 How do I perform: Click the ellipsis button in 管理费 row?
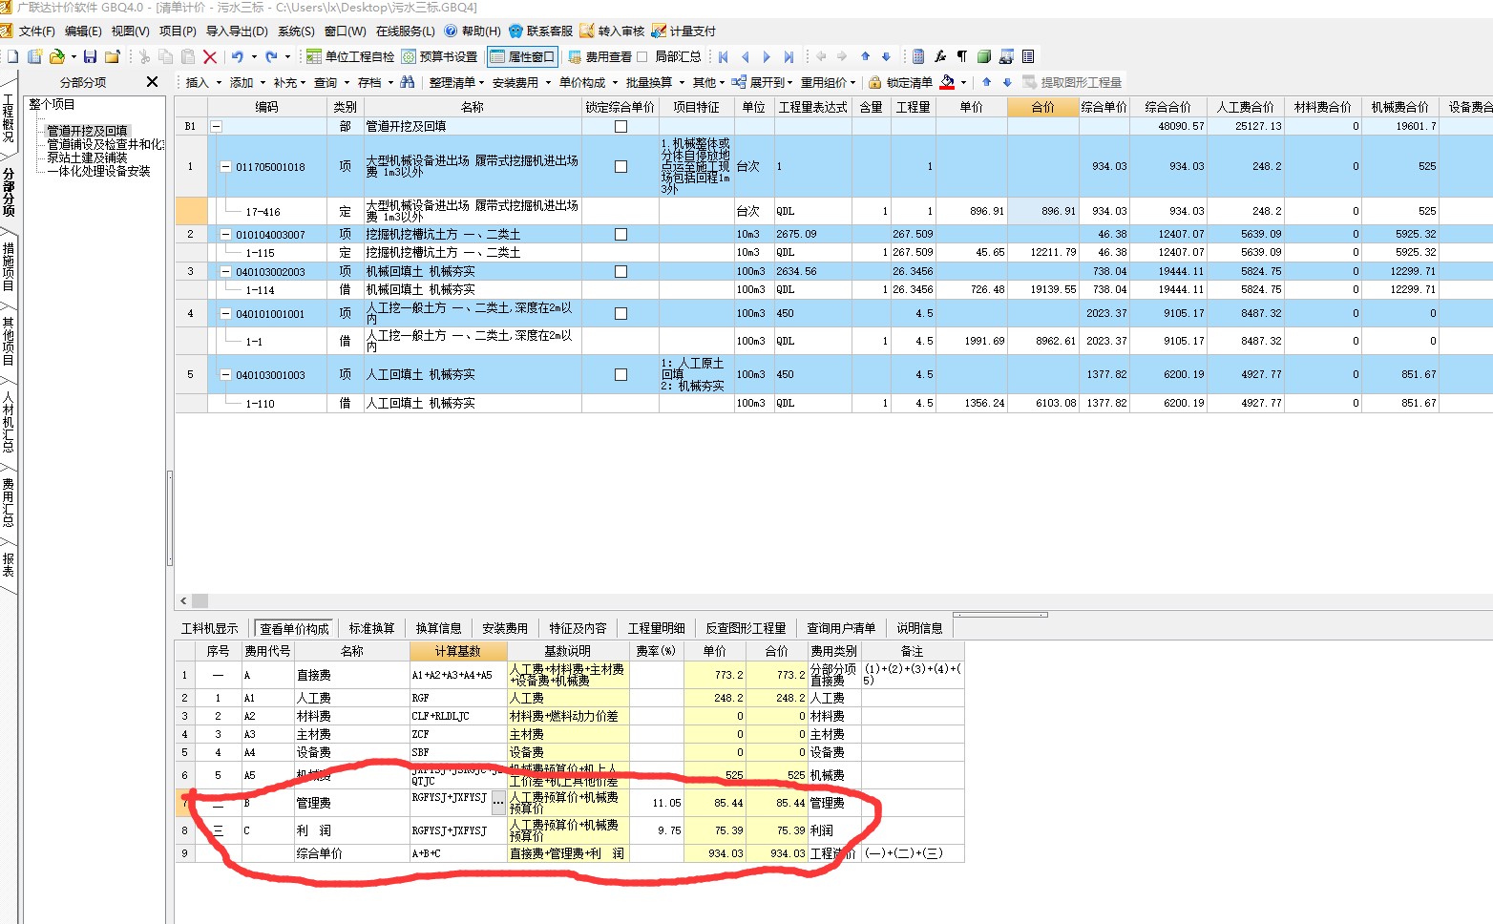coord(498,804)
